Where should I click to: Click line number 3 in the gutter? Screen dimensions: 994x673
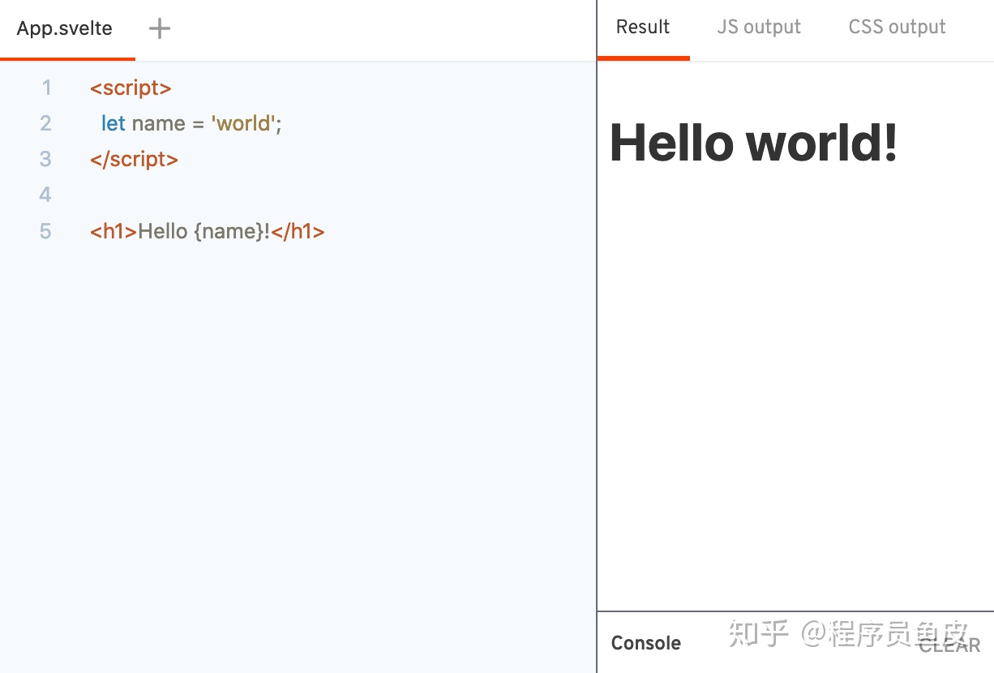point(45,159)
